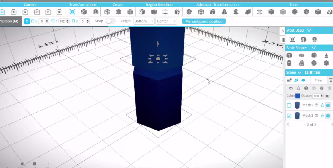
Task: Open the camera settings gear icon
Action: [x=48, y=12]
